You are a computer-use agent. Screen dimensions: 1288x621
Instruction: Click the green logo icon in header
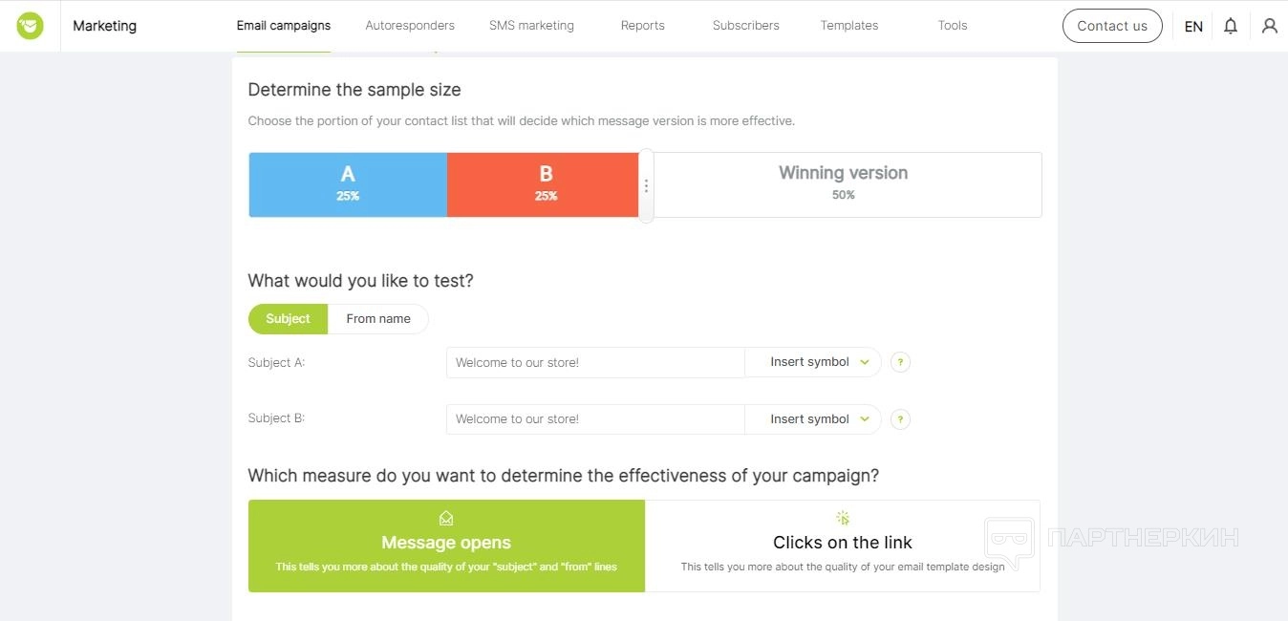tap(30, 26)
